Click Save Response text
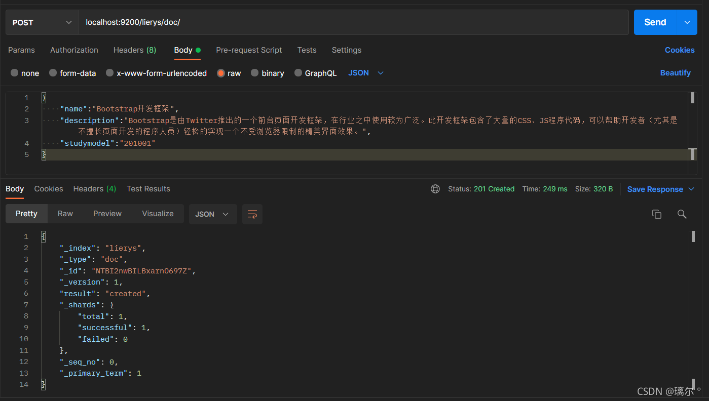 [655, 189]
